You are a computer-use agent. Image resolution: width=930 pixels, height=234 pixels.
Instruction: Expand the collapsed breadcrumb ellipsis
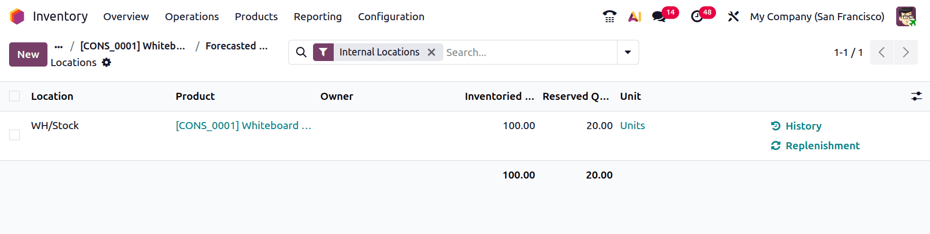[59, 46]
